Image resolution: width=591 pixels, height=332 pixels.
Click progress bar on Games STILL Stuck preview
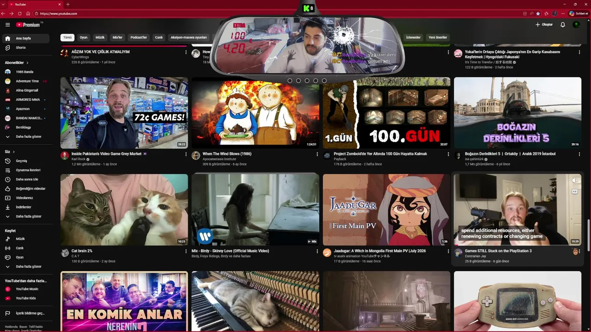tap(518, 245)
